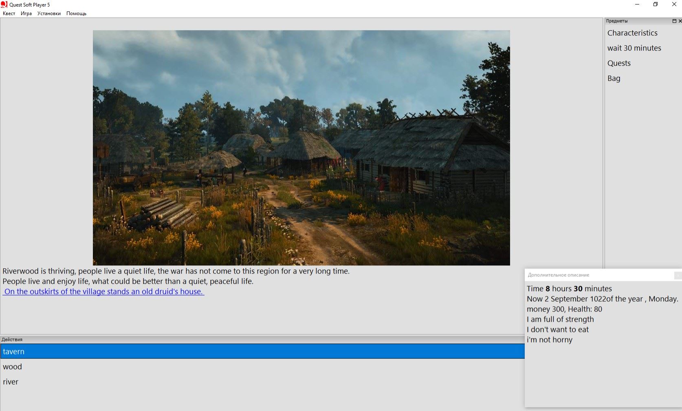This screenshot has width=682, height=411.
Task: Close the Дополнительное описание popup
Action: click(677, 275)
